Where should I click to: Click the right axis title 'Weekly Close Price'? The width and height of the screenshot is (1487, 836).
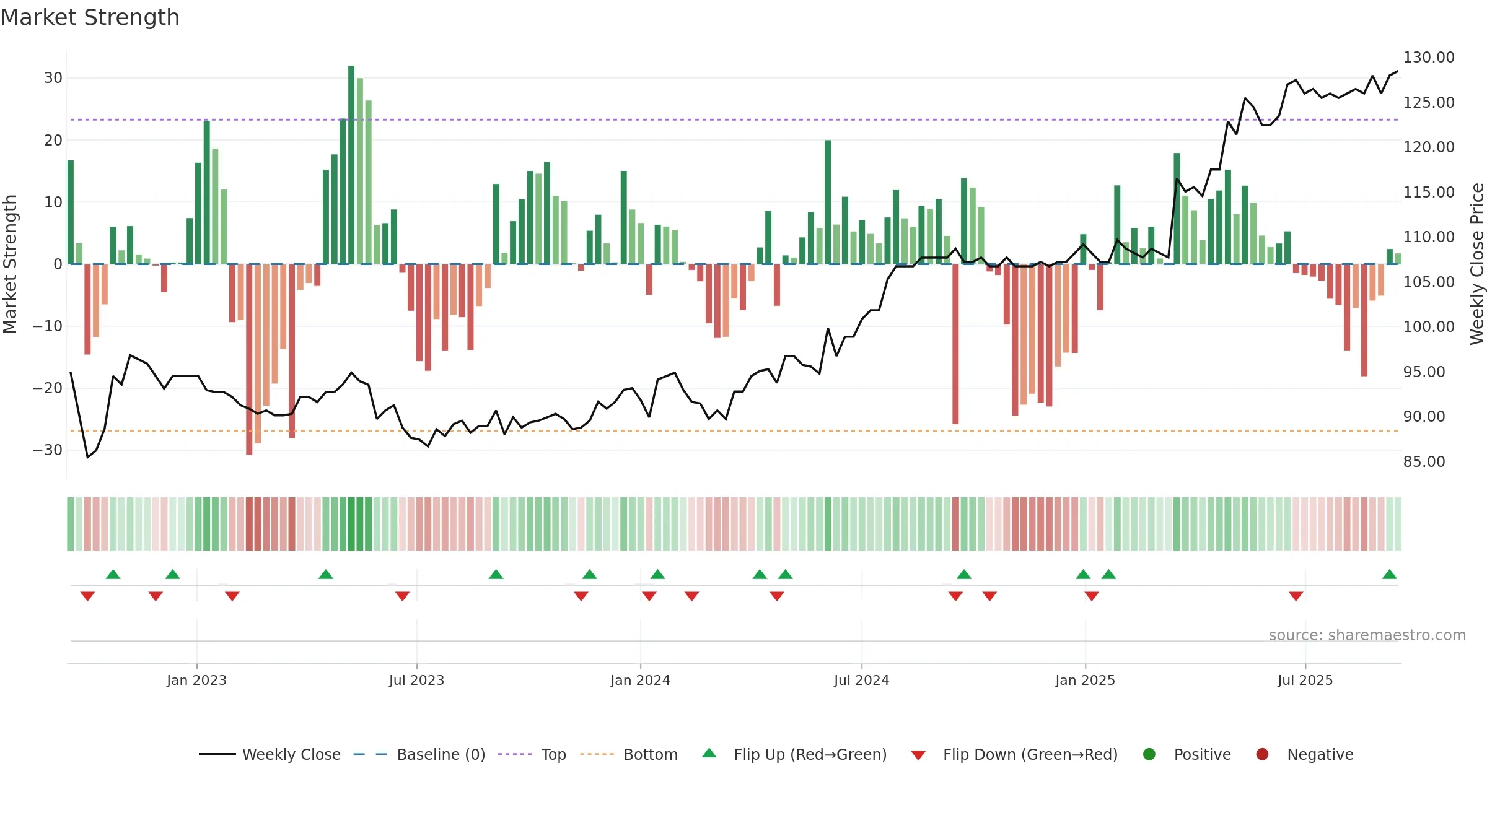pos(1477,264)
